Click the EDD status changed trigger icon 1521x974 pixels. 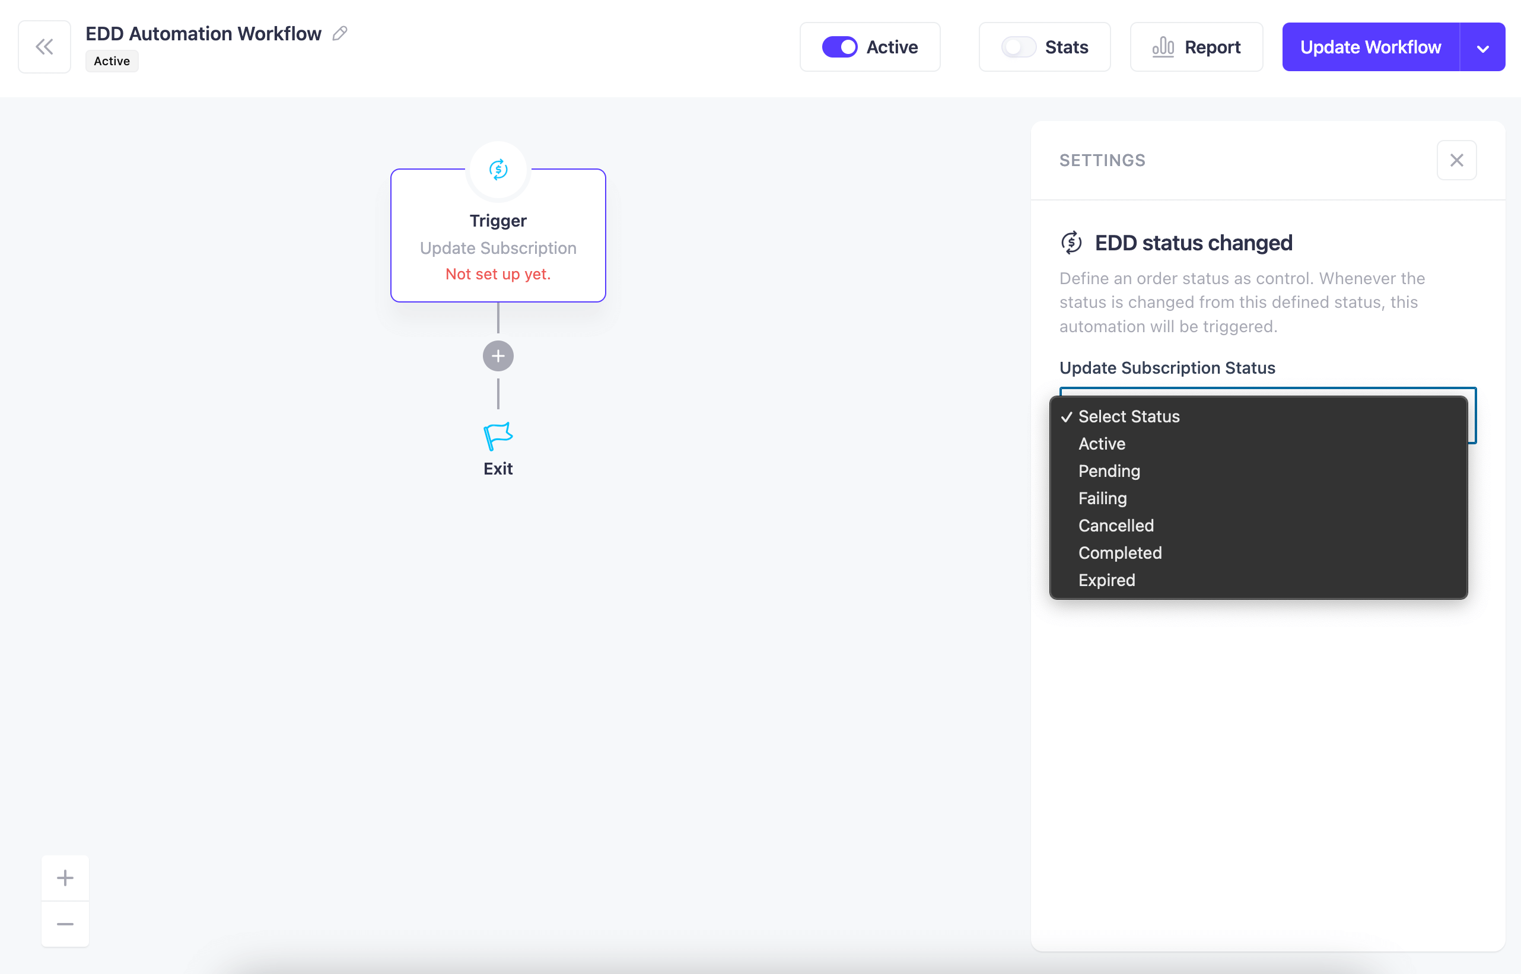pos(1068,241)
